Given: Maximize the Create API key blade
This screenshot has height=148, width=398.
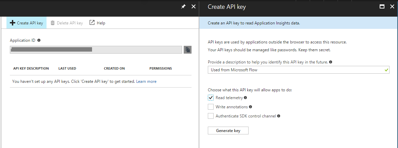Looking at the screenshot, I should point(382,6).
